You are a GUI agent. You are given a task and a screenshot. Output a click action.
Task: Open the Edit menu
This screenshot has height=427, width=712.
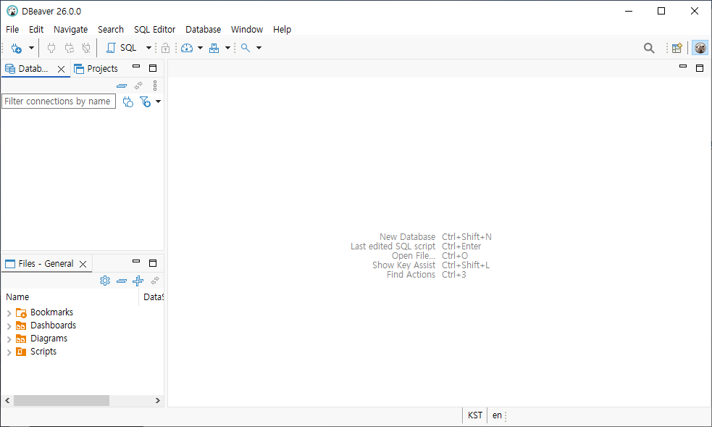(36, 30)
